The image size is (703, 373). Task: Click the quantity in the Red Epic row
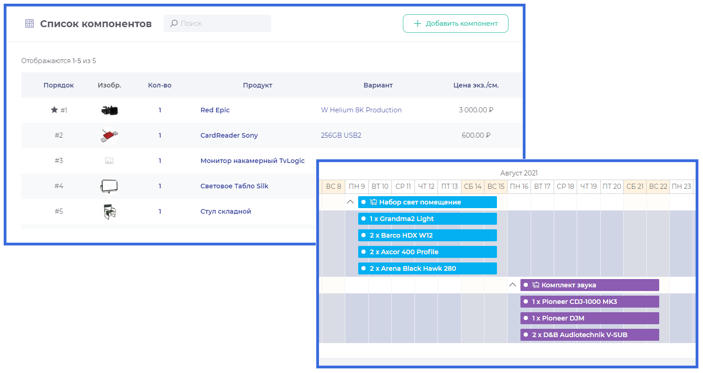(160, 110)
